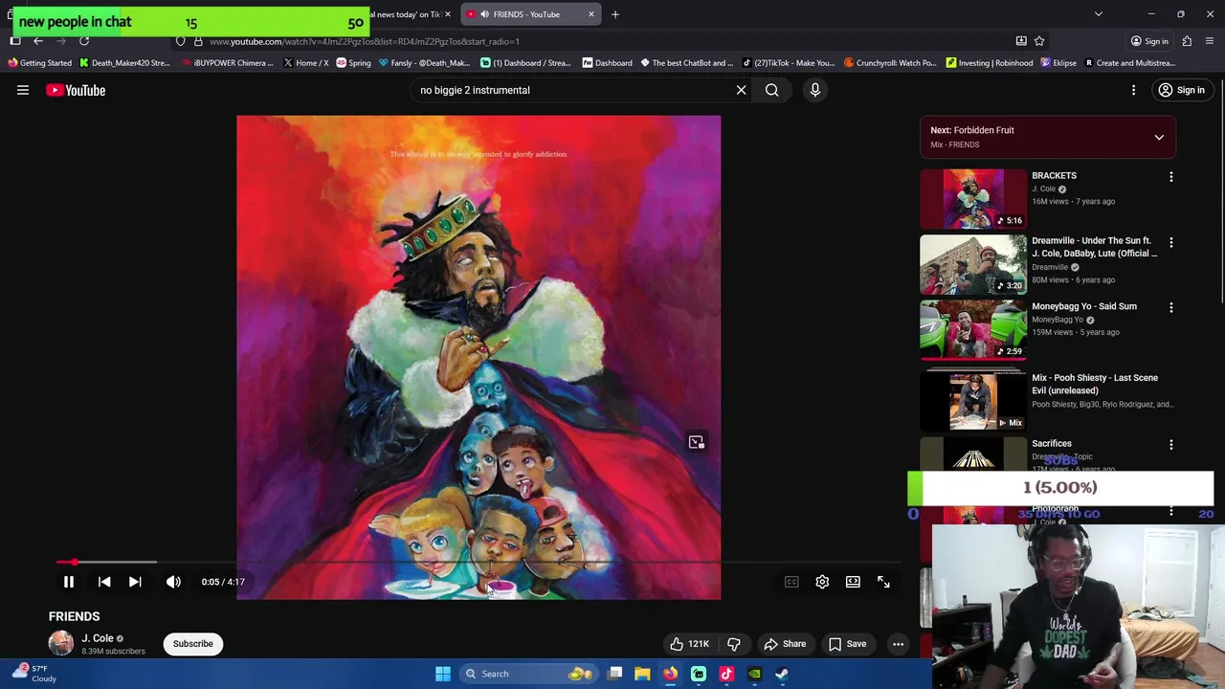Open the Home / X bookmark
Viewport: 1225px width, 689px height.
(x=306, y=63)
